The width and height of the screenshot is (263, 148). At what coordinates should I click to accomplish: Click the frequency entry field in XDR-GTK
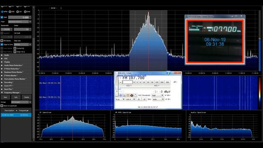click(x=127, y=82)
